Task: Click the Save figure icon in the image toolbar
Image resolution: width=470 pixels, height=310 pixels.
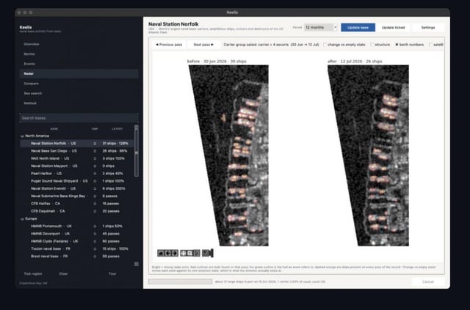Action: [206, 253]
